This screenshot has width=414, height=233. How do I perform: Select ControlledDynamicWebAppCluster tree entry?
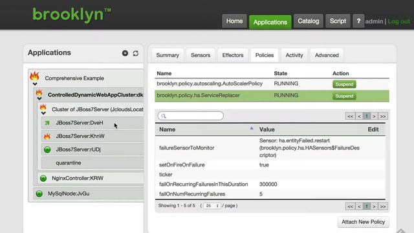(x=95, y=95)
